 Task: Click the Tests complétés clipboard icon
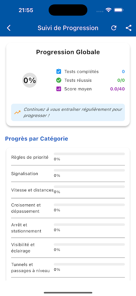tap(59, 71)
